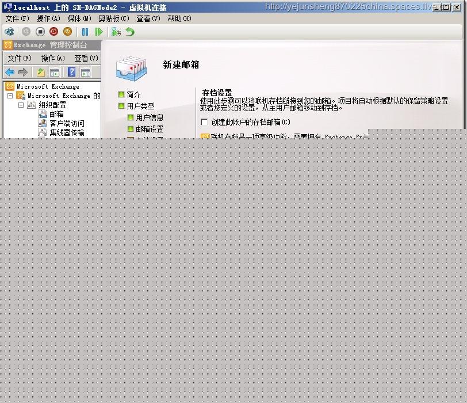The width and height of the screenshot is (467, 403).
Task: Click the Exchange 管理控制台 title icon
Action: tap(8, 45)
